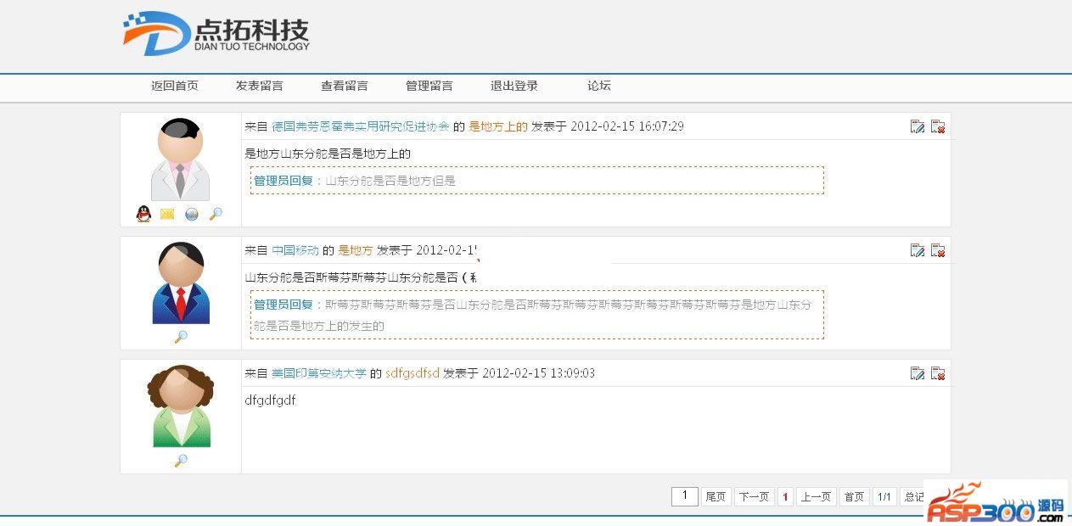Go to 返回首页 in the navigation

(x=175, y=86)
